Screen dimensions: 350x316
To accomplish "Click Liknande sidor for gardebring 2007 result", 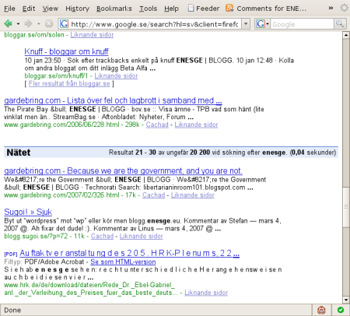I will click(x=193, y=195).
